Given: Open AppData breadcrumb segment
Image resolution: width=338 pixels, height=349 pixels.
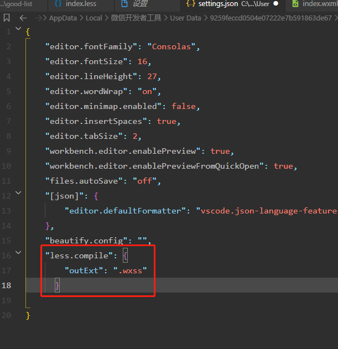Looking at the screenshot, I should (x=63, y=18).
